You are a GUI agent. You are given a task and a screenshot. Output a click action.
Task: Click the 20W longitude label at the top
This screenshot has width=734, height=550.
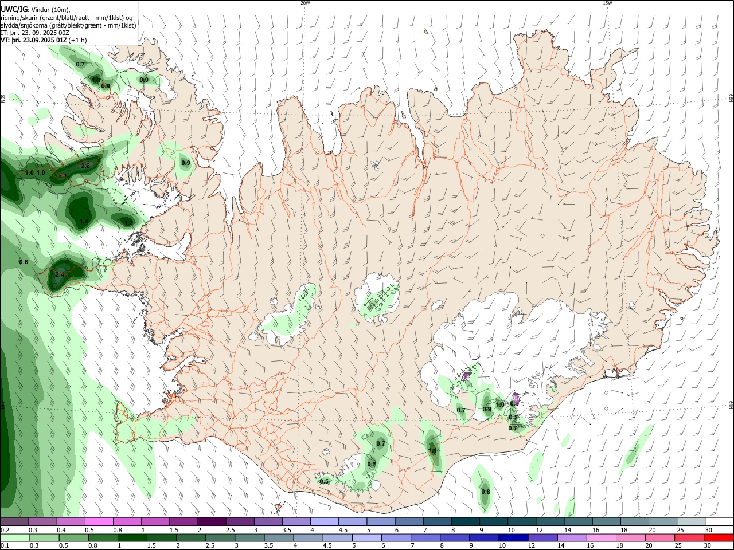pos(305,3)
